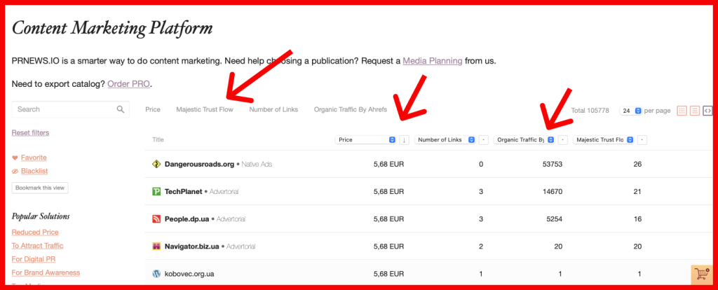This screenshot has height=290, width=718.
Task: Switch to grid view layout icon
Action: coord(682,111)
